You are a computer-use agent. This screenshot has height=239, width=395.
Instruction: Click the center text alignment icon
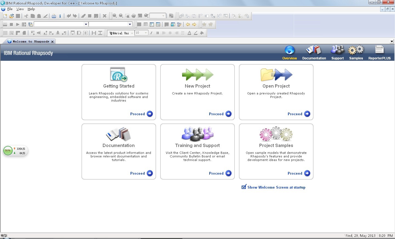point(170,33)
